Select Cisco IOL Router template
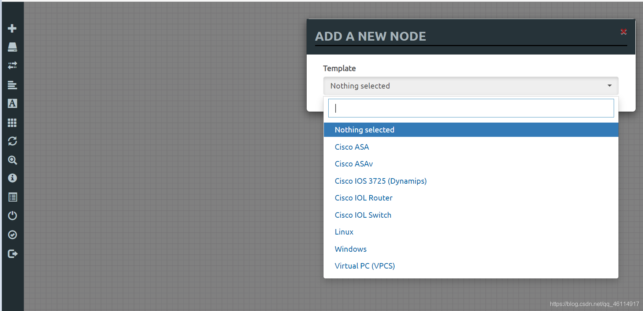 [x=471, y=198]
